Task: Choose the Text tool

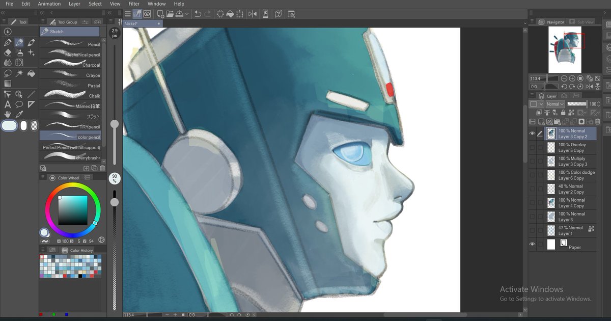Action: click(8, 104)
